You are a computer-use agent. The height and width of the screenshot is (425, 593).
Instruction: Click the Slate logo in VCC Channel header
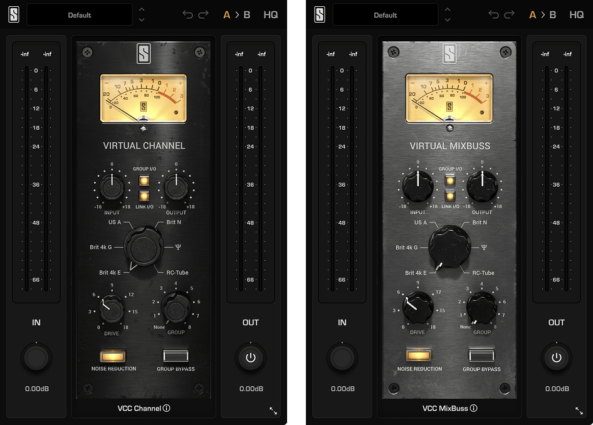pyautogui.click(x=14, y=14)
